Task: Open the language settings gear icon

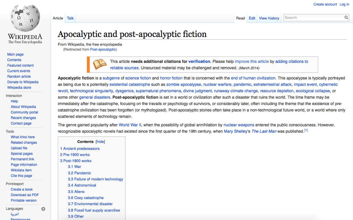Action: point(43,209)
